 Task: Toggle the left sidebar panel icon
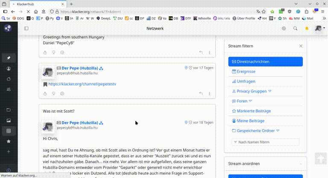(26, 29)
